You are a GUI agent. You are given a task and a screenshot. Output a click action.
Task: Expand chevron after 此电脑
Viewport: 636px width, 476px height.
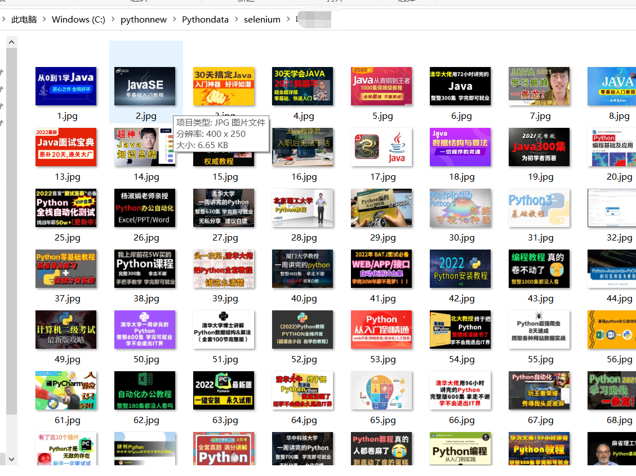44,19
